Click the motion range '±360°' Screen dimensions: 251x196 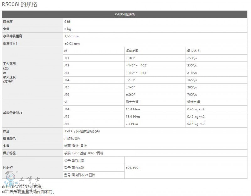click(x=130, y=95)
